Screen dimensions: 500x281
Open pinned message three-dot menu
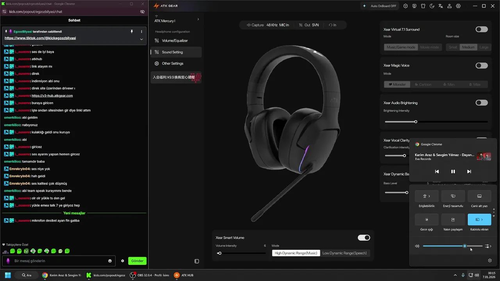click(x=141, y=31)
